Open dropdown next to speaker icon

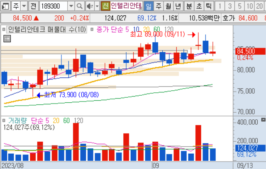click(x=97, y=6)
